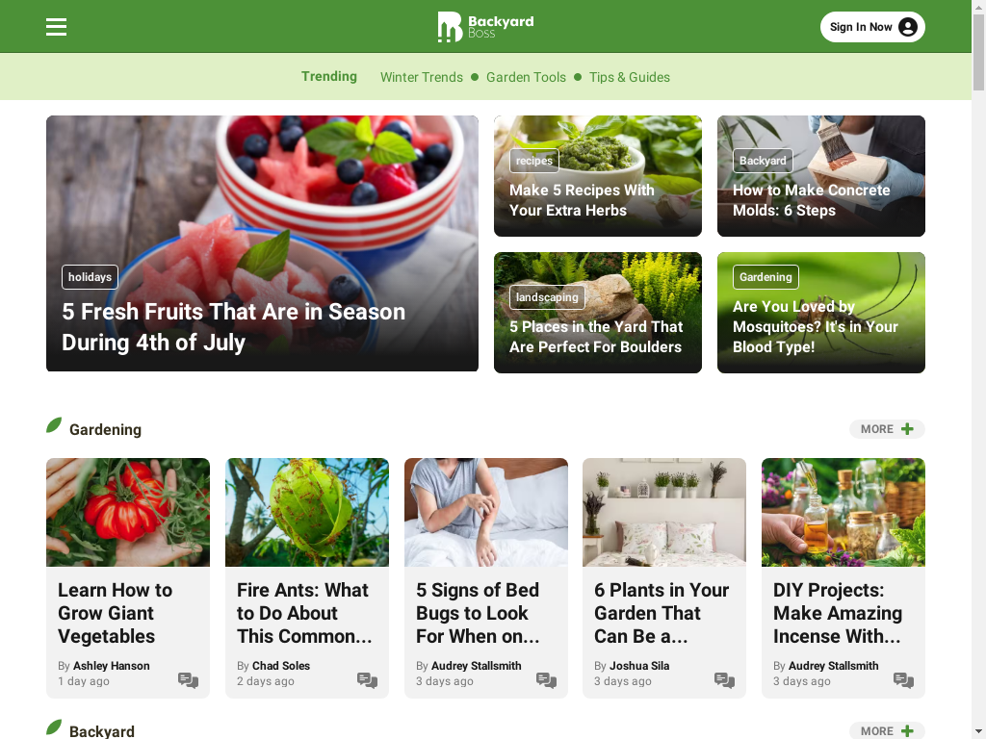Open the holidays category tag
The width and height of the screenshot is (986, 739).
pyautogui.click(x=90, y=277)
